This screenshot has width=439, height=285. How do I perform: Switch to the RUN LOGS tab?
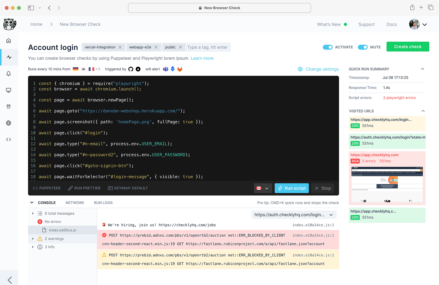point(103,203)
